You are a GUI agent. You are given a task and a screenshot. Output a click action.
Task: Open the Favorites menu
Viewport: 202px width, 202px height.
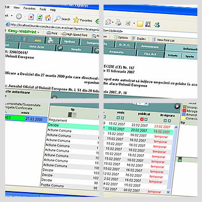click(30, 8)
